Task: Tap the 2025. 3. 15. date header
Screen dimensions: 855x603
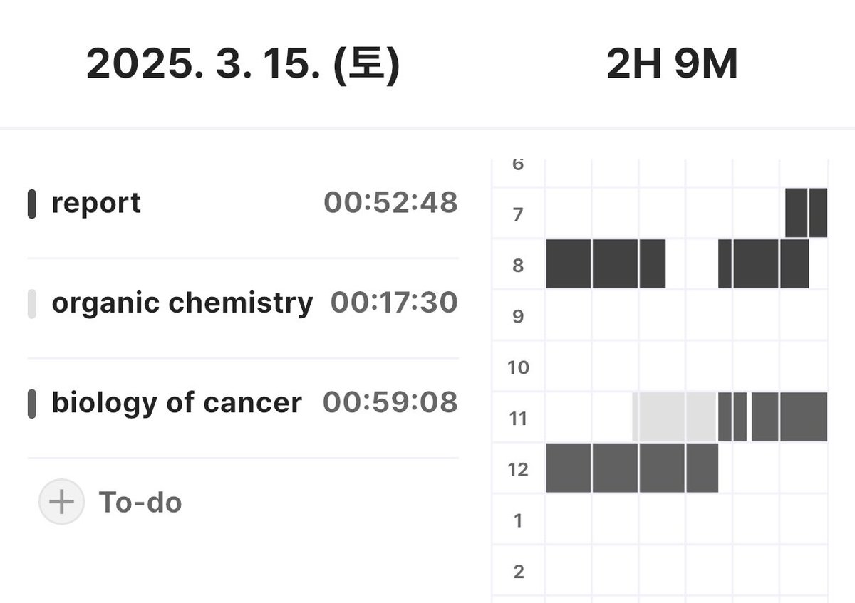Action: tap(243, 65)
